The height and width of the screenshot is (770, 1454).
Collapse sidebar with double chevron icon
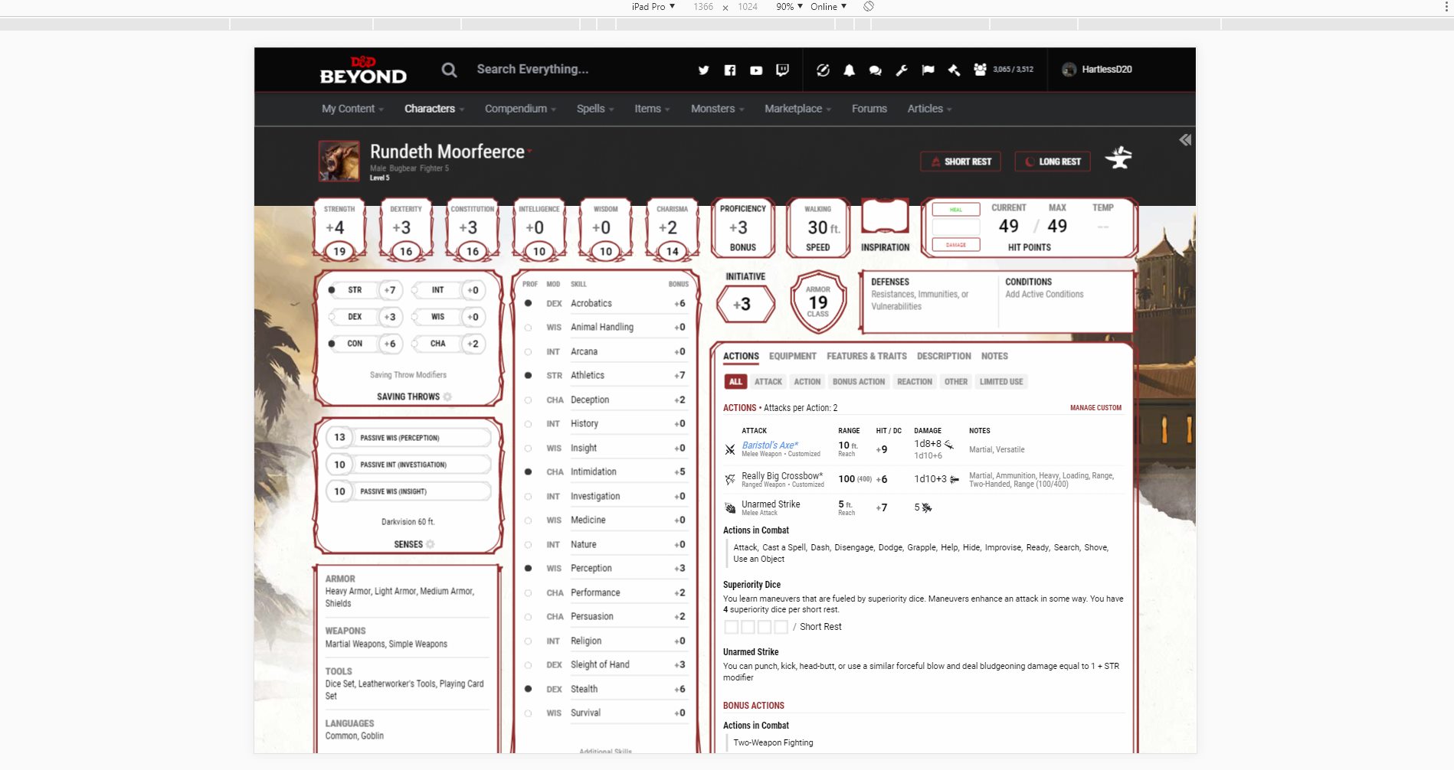pos(1185,140)
